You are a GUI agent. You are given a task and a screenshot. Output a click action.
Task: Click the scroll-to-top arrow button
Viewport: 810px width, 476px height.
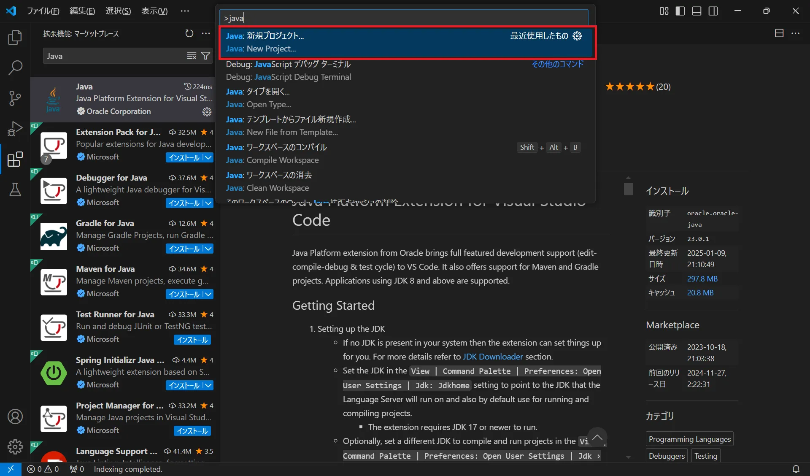coord(597,438)
